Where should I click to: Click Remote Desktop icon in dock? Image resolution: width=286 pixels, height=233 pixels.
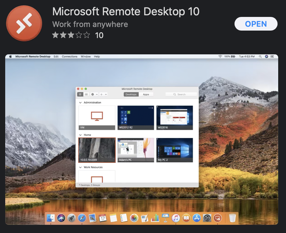217,218
